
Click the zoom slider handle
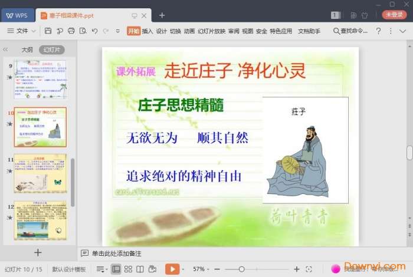241,269
